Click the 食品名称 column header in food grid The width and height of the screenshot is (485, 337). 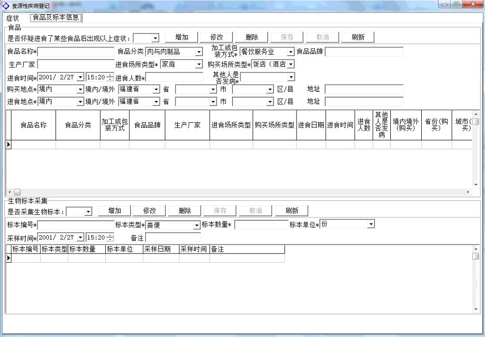click(x=33, y=125)
